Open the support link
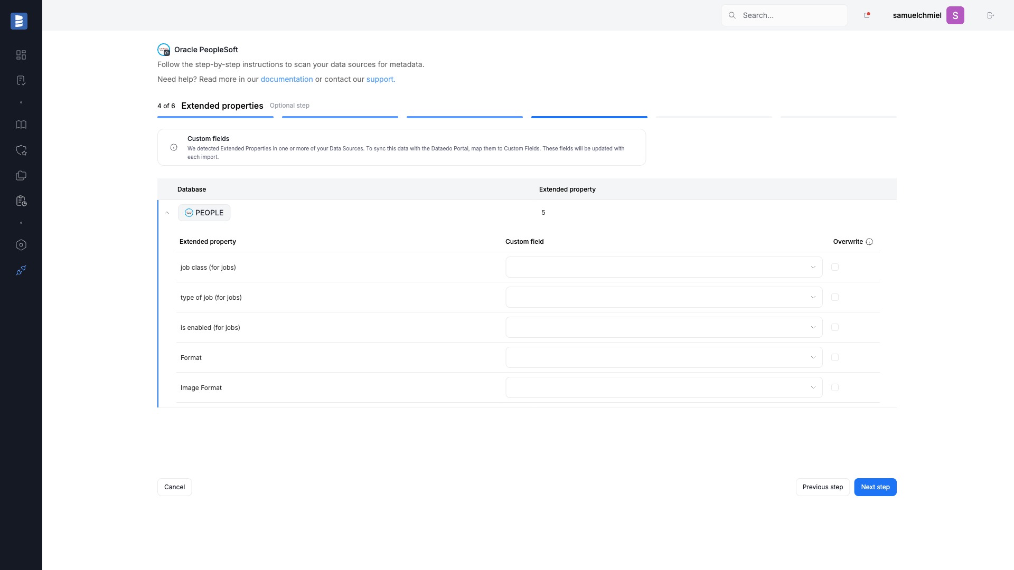This screenshot has height=570, width=1014. point(381,79)
